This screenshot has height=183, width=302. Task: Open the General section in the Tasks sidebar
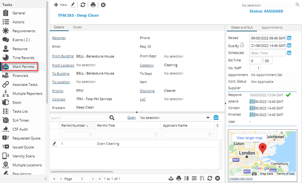19,13
